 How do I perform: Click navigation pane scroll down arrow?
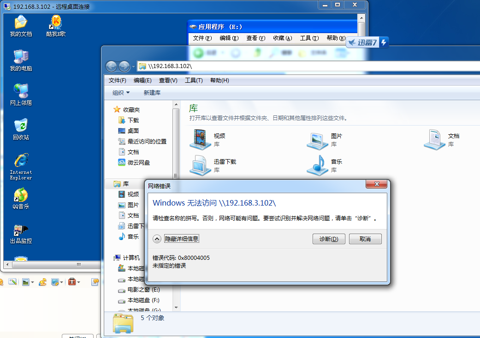click(x=176, y=308)
